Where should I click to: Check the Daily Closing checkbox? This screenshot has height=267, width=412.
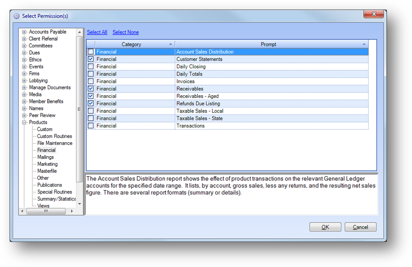click(91, 67)
